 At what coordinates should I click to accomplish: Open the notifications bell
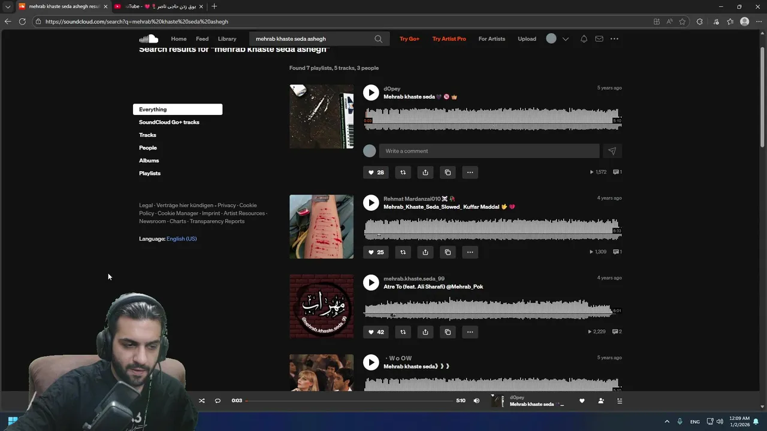584,39
